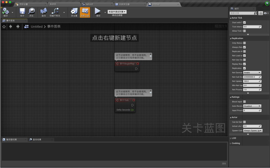Expand the 隐藏不相关 options arrow

(x=64, y=13)
